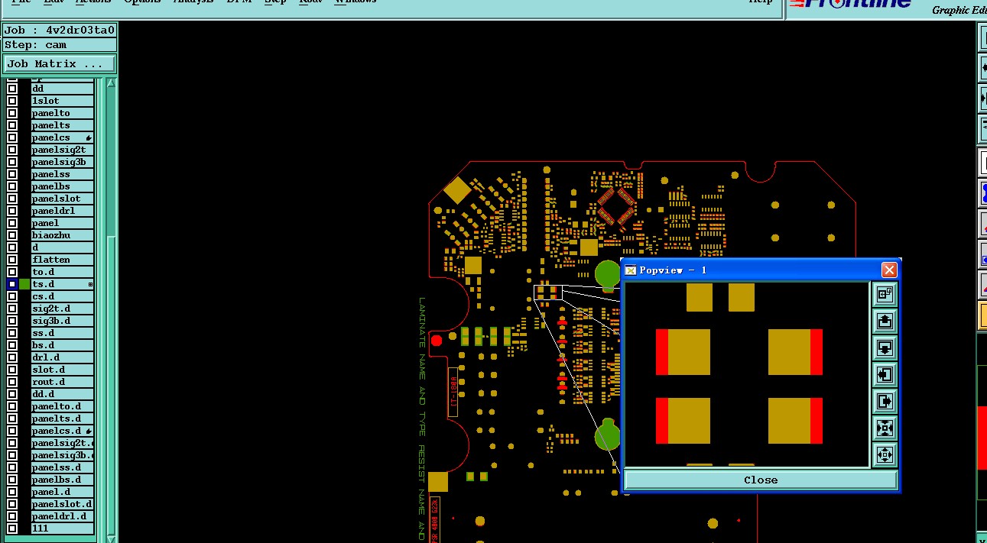
Task: Select the dd.d layer name
Action: [63, 394]
